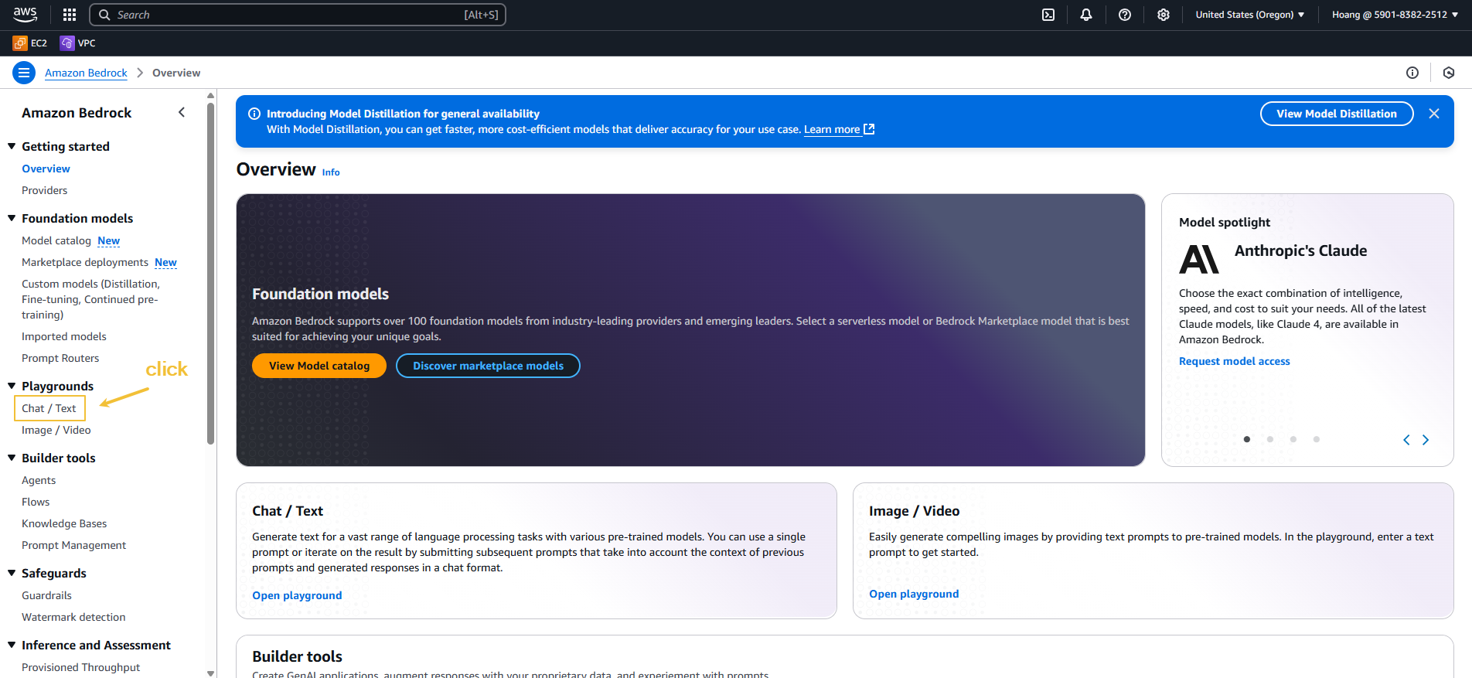The image size is (1472, 678).
Task: Collapse the Builder tools section
Action: [12, 458]
